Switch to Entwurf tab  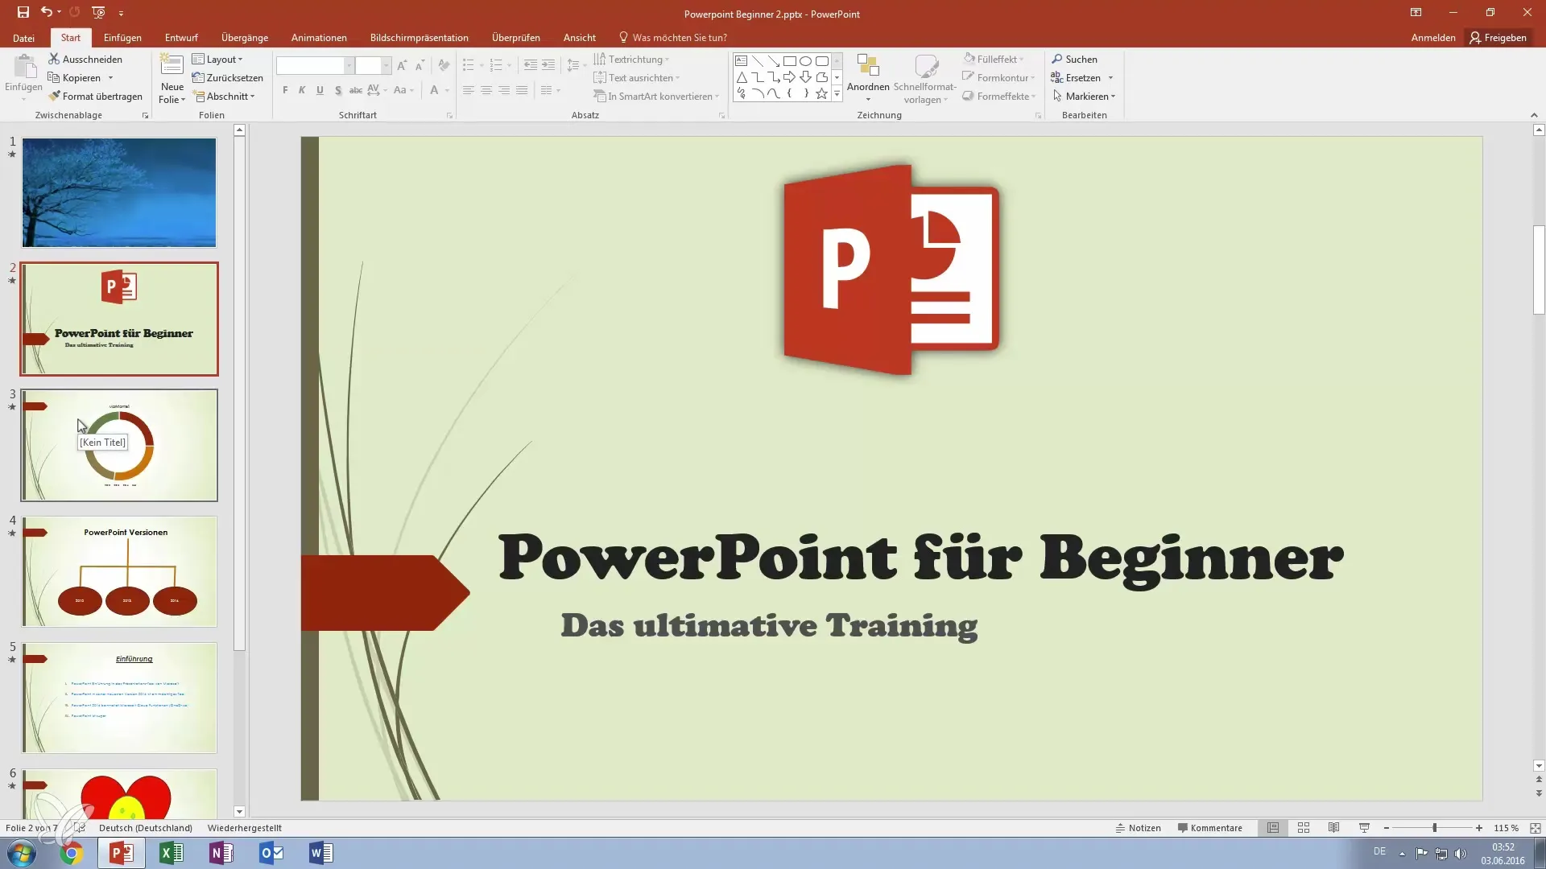[x=181, y=38]
